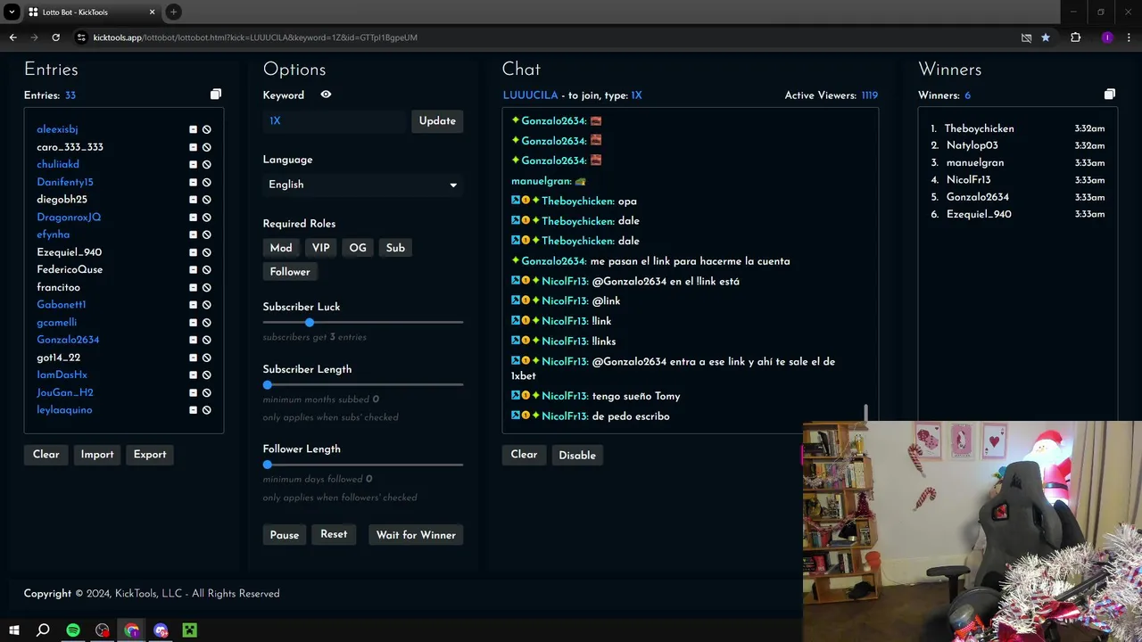The width and height of the screenshot is (1142, 642).
Task: Toggle VIP required role
Action: (x=321, y=248)
